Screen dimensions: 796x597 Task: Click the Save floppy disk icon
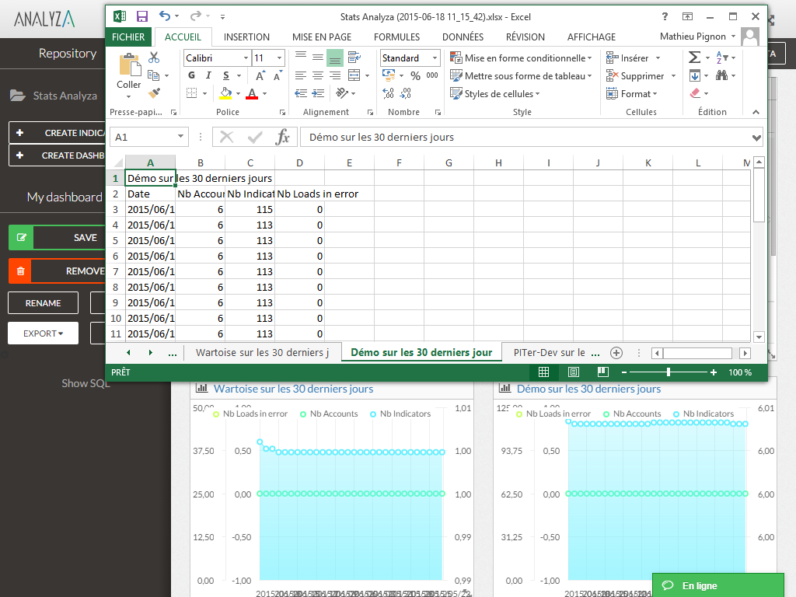(141, 16)
